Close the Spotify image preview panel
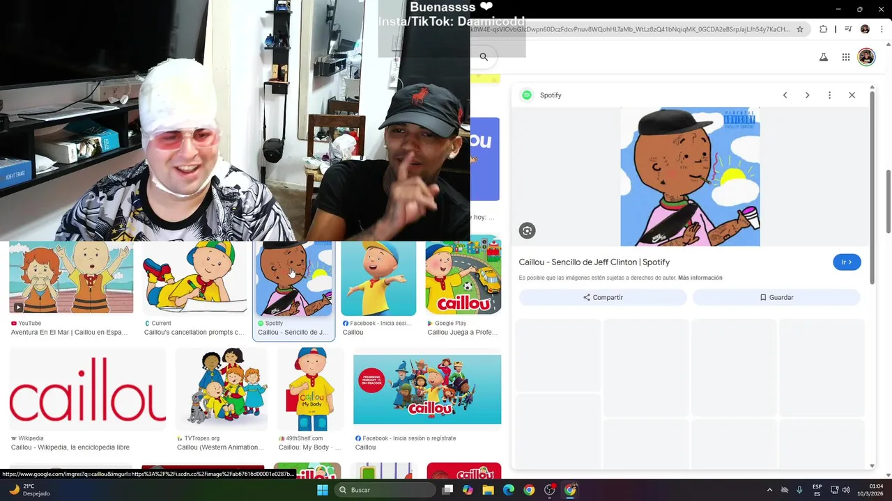Screen dimensions: 892x501 852,95
